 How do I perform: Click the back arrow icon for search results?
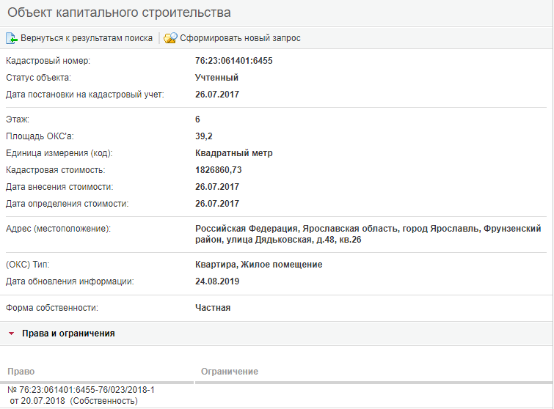[12, 38]
